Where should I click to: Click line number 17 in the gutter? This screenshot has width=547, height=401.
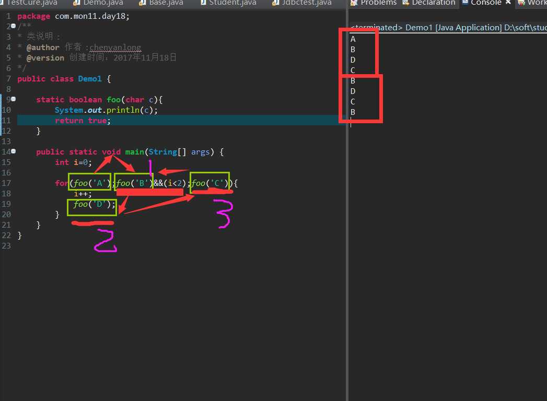click(x=6, y=183)
